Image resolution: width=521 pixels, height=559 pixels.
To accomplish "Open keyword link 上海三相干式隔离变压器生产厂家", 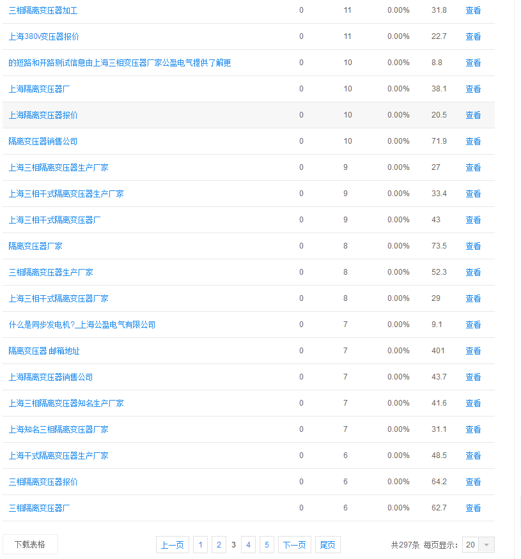I will (66, 194).
